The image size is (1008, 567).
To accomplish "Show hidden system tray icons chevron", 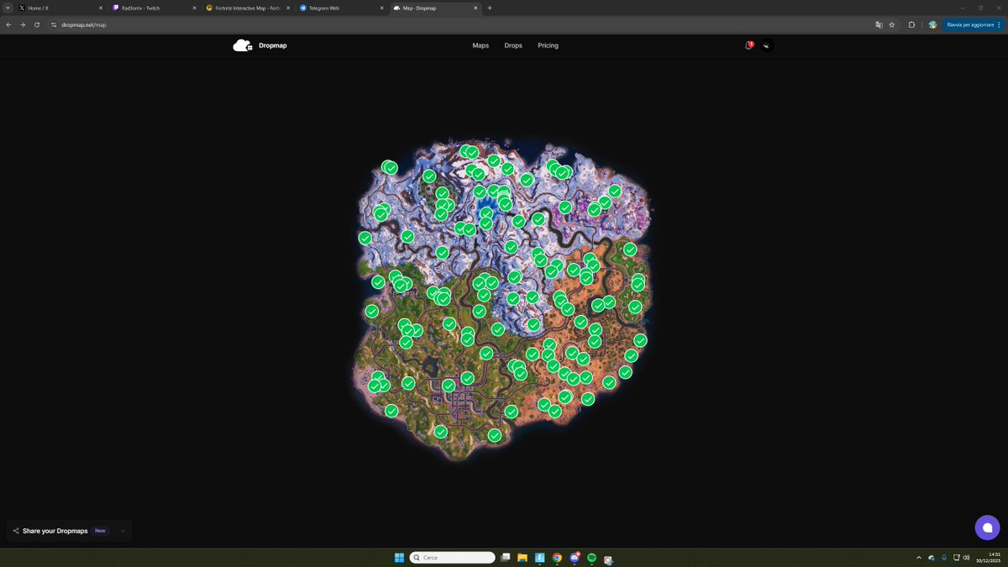I will [921, 558].
